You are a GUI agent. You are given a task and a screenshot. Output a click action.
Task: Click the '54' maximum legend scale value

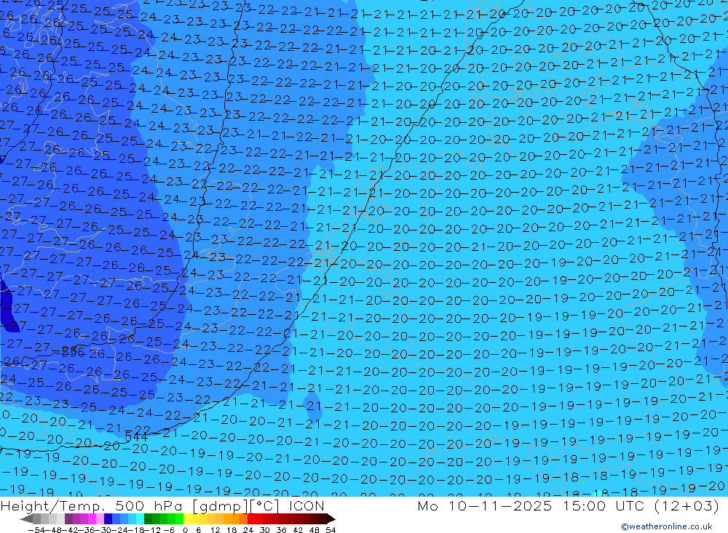(x=331, y=530)
